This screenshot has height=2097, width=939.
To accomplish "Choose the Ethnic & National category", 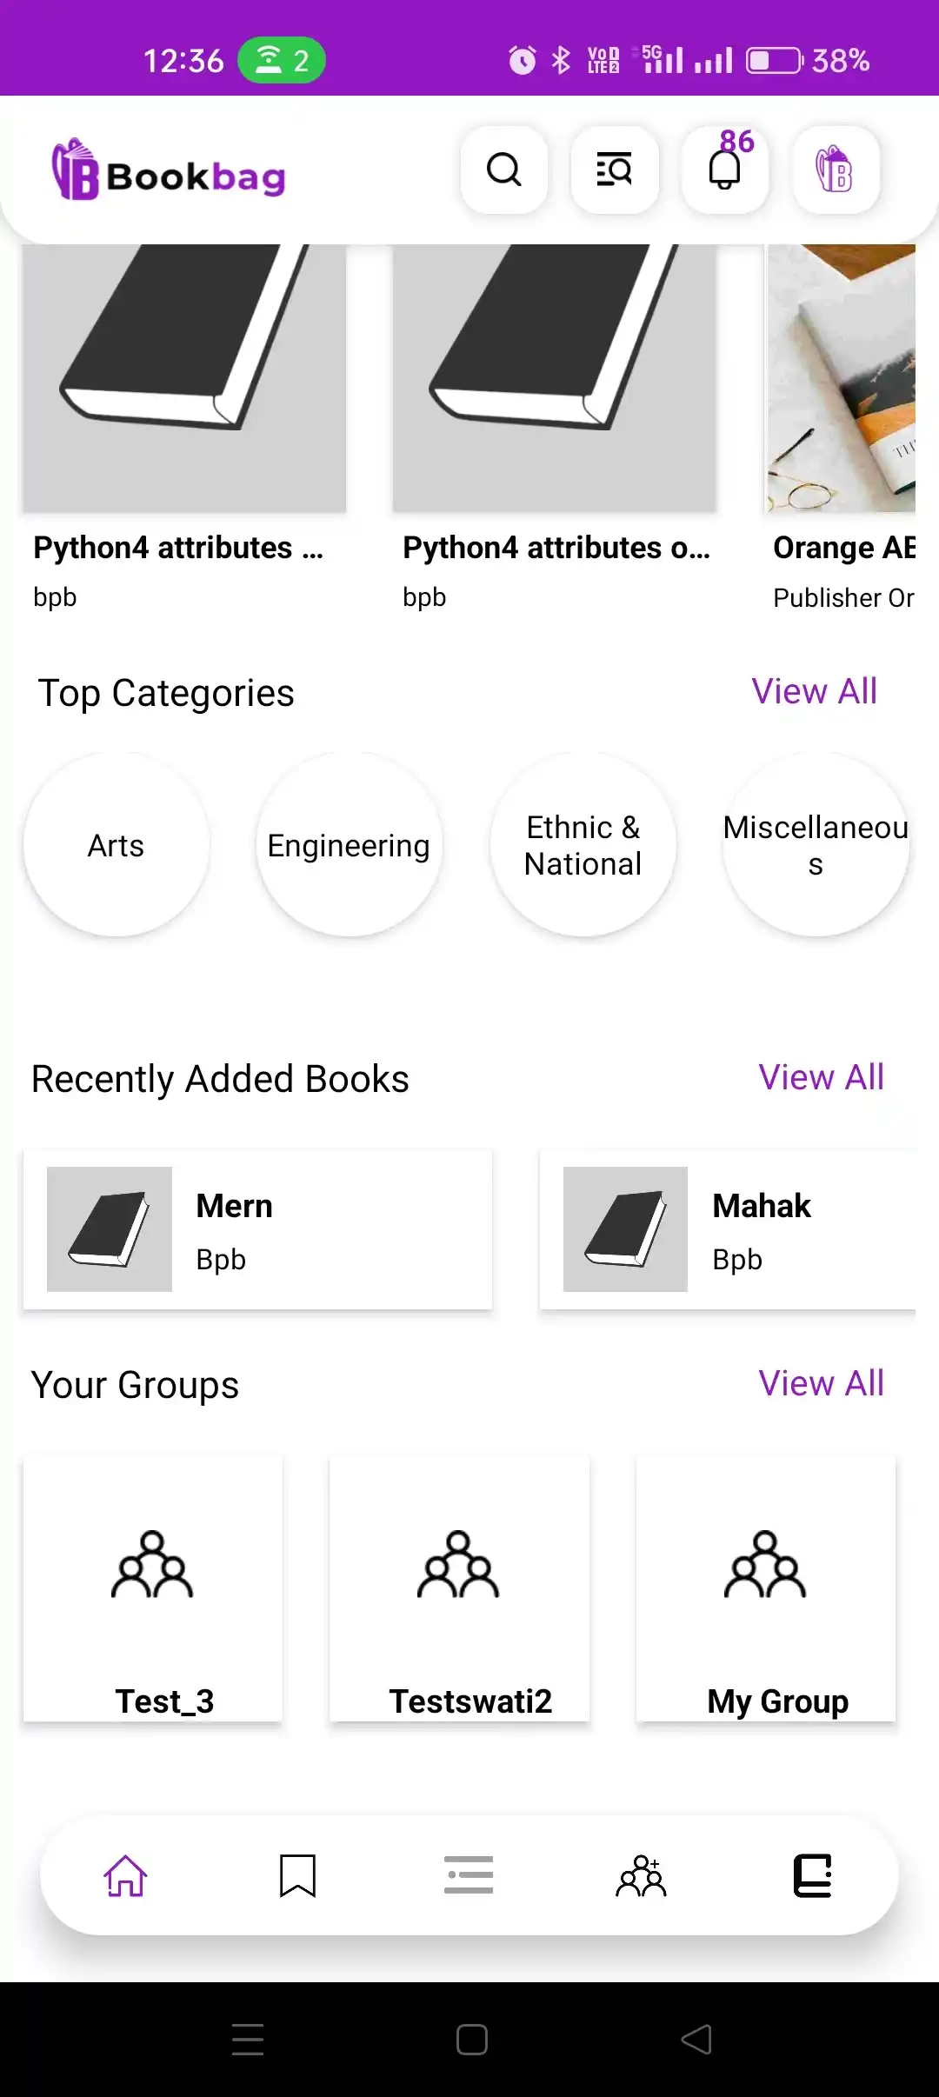I will (x=583, y=845).
